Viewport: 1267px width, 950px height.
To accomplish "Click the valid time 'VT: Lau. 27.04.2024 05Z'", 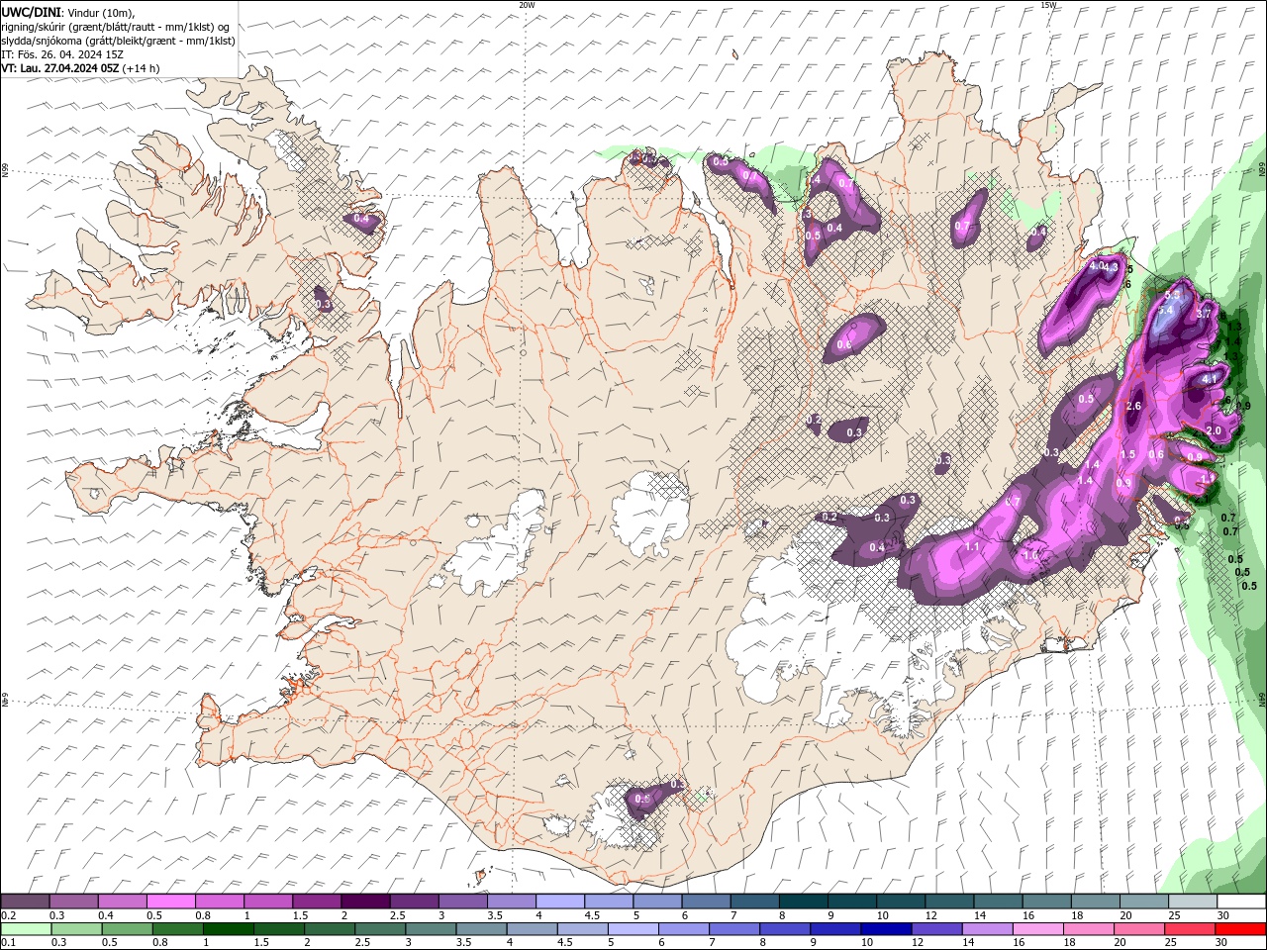I will pos(60,67).
